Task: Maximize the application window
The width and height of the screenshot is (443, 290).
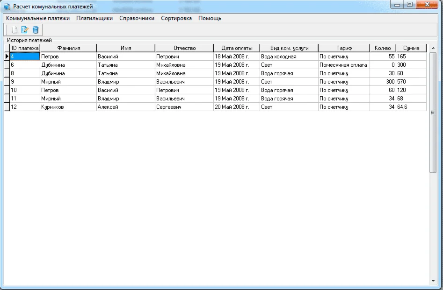Action: coord(409,5)
